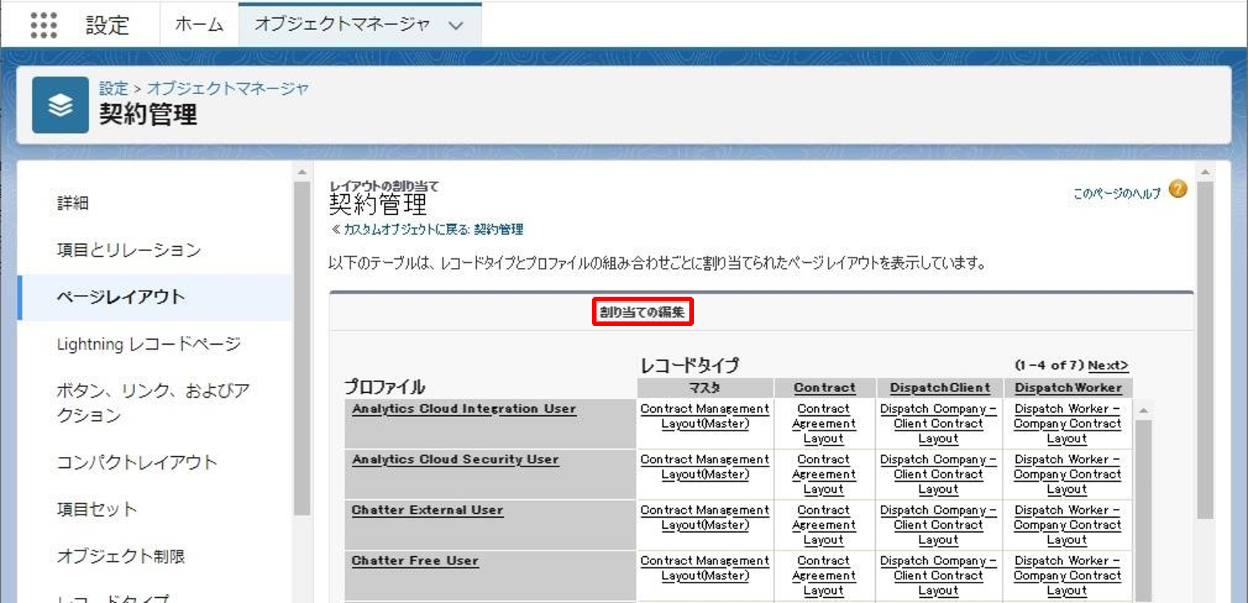1248x603 pixels.
Task: Open the App Launcher dots grid
Action: coord(44,25)
